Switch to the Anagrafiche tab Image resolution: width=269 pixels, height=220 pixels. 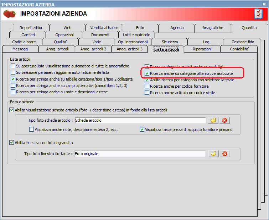[213, 28]
